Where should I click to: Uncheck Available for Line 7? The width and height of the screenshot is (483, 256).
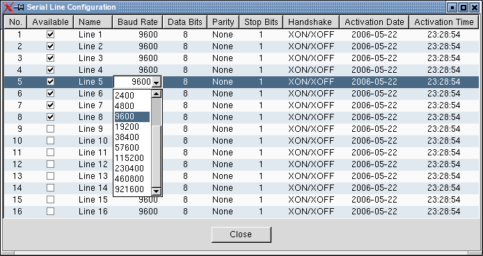coord(50,105)
